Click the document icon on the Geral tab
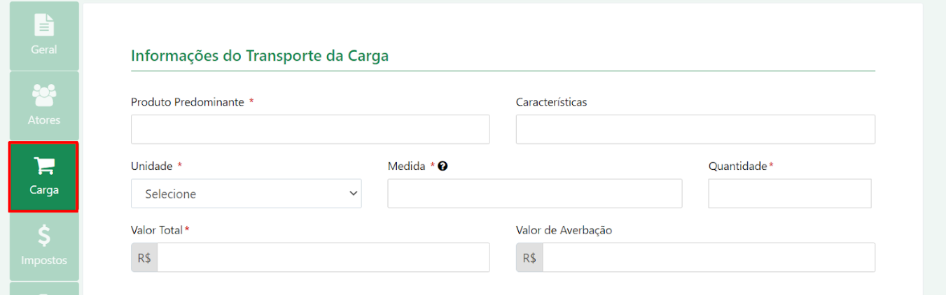 coord(44,24)
